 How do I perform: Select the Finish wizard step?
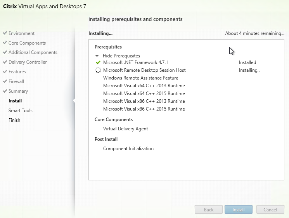(14, 120)
